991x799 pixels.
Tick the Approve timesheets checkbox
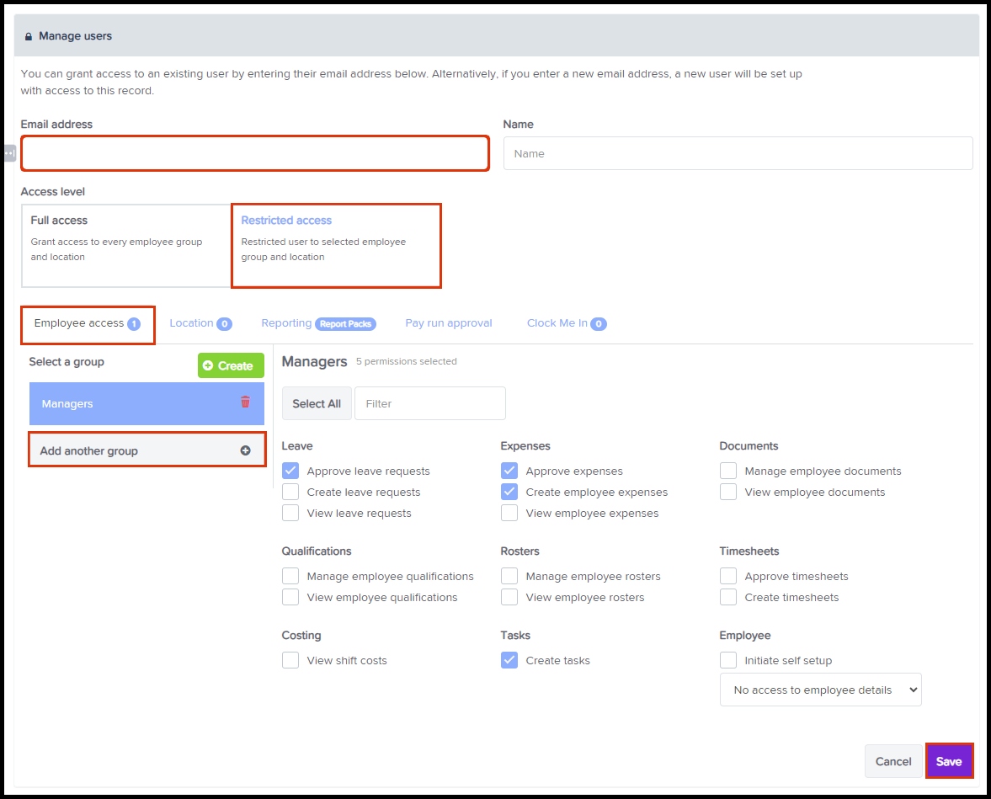tap(728, 576)
